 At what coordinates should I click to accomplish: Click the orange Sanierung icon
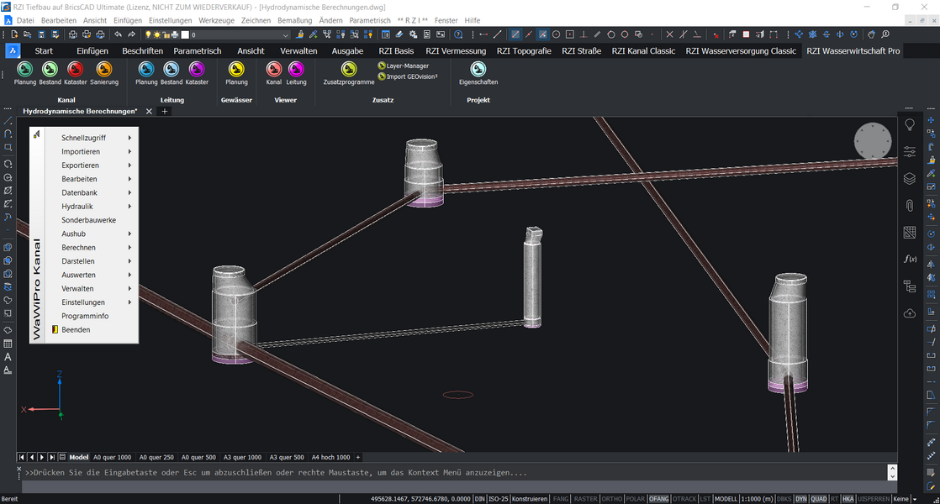click(x=103, y=70)
